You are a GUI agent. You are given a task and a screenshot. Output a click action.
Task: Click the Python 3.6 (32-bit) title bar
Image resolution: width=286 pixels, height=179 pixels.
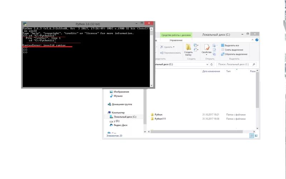tap(88, 24)
